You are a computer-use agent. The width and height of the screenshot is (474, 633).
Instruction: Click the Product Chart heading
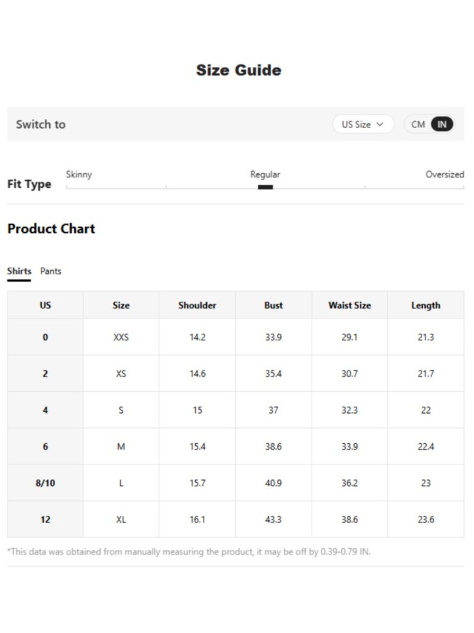pyautogui.click(x=51, y=228)
